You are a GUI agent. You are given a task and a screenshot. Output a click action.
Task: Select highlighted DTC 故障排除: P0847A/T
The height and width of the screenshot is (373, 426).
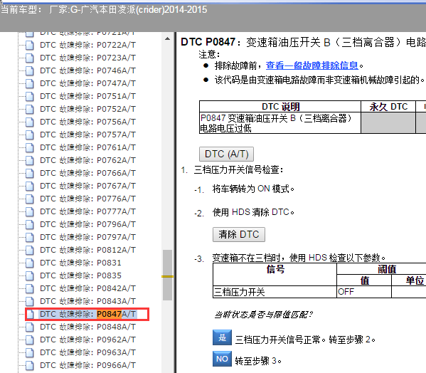click(87, 314)
